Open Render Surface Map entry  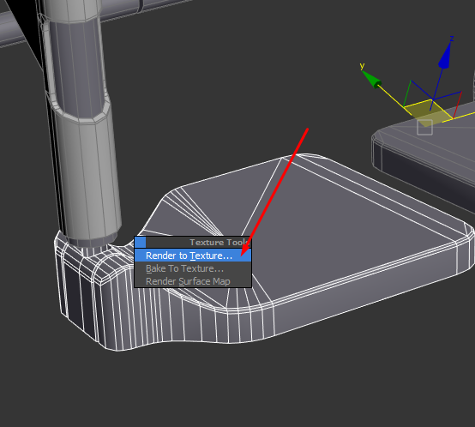(x=193, y=281)
